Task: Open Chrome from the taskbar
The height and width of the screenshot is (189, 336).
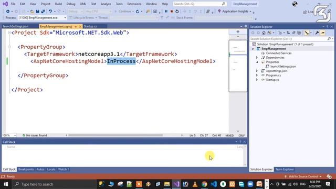Action: tap(204, 184)
